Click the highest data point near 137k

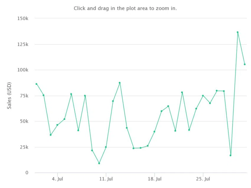tap(237, 32)
